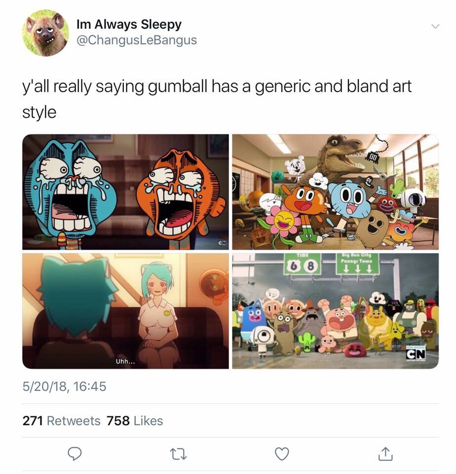
Task: Open classroom T-rex group image
Action: tap(336, 192)
